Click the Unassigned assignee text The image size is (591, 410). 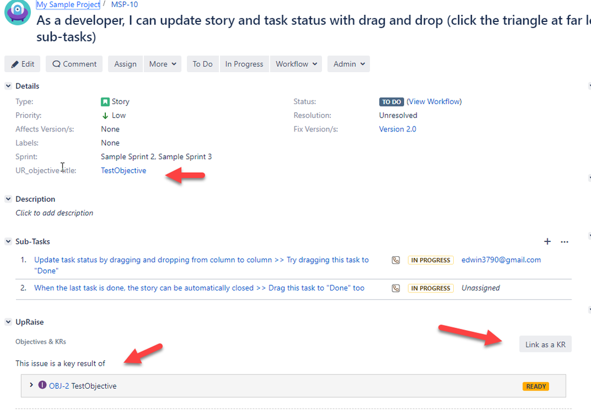tap(480, 288)
